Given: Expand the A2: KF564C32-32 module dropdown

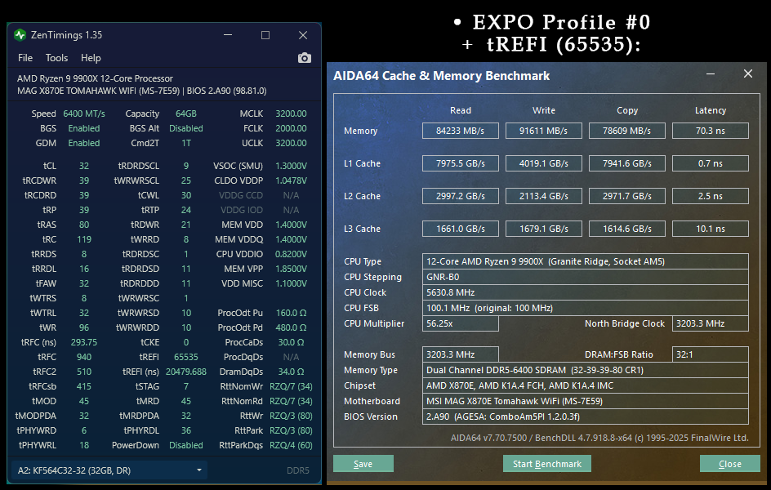Looking at the screenshot, I should click(109, 470).
